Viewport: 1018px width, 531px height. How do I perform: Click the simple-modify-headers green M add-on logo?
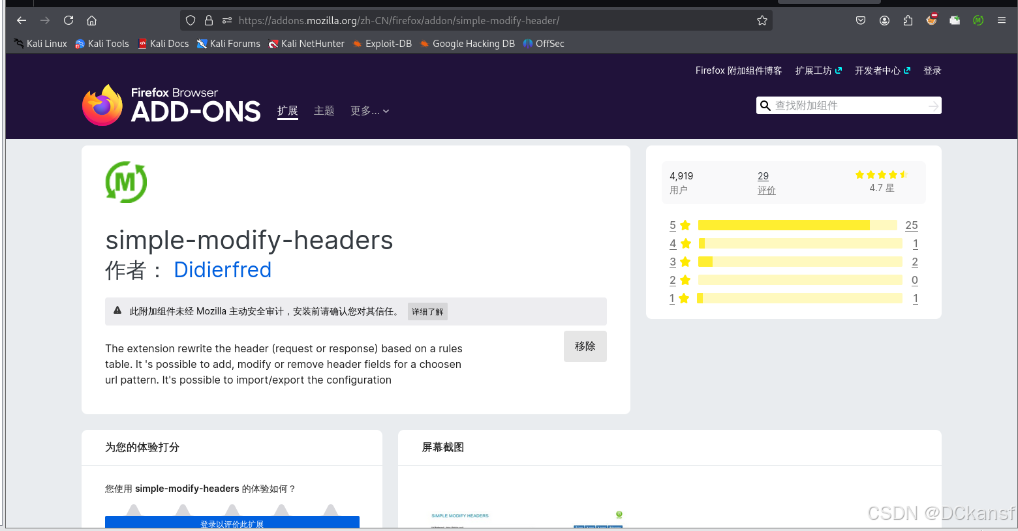coord(126,182)
